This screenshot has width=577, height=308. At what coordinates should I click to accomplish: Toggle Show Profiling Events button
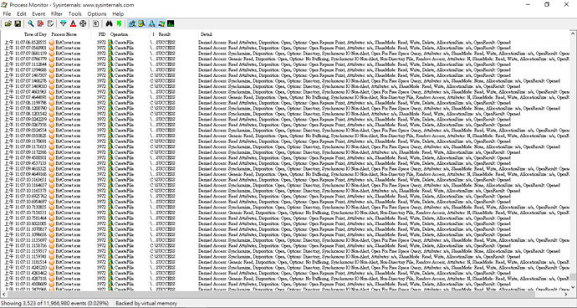(171, 23)
